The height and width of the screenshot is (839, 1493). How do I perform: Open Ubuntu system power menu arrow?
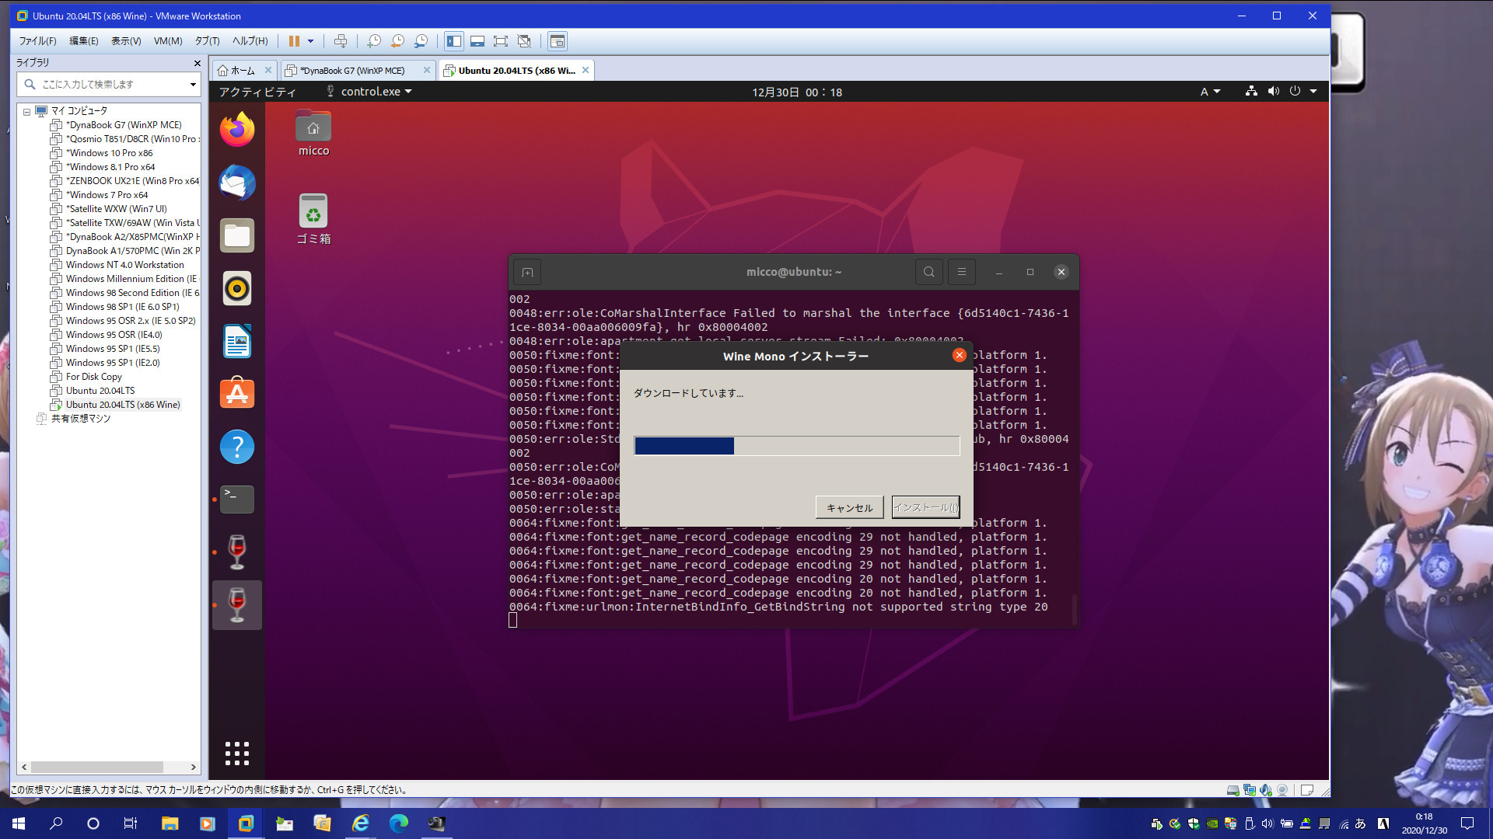click(1313, 92)
